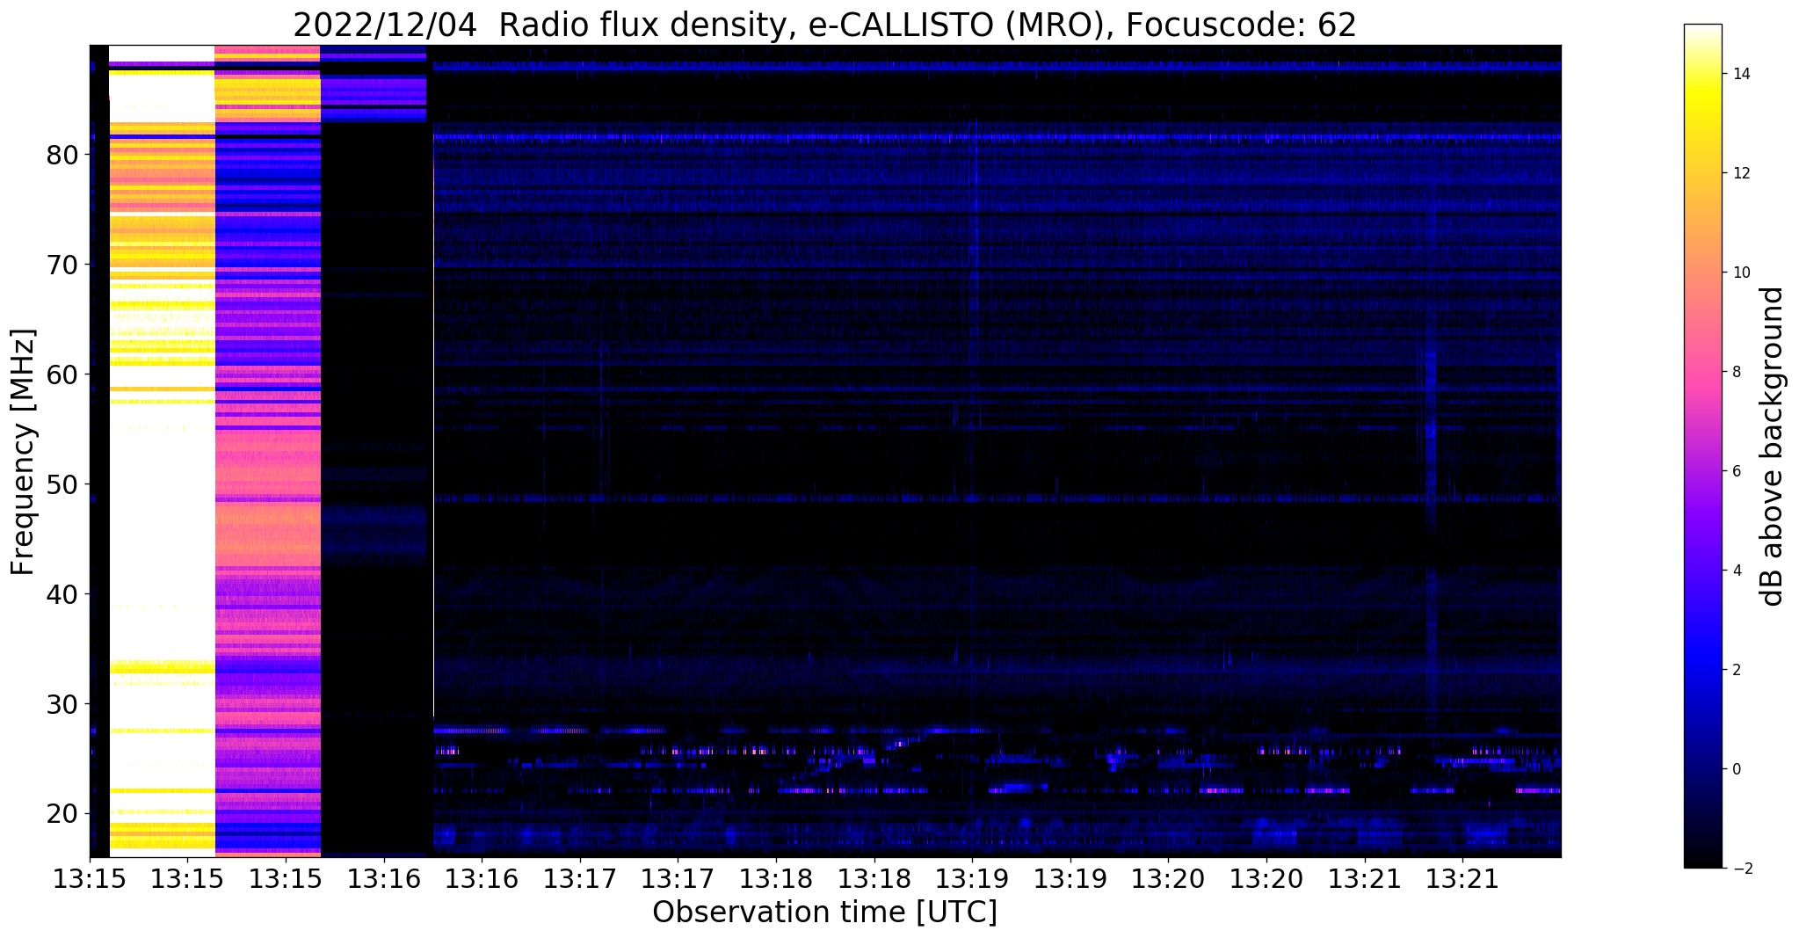Click the 'dB above background' colorbar label
Screen dimensions: 1799x938
click(1773, 447)
